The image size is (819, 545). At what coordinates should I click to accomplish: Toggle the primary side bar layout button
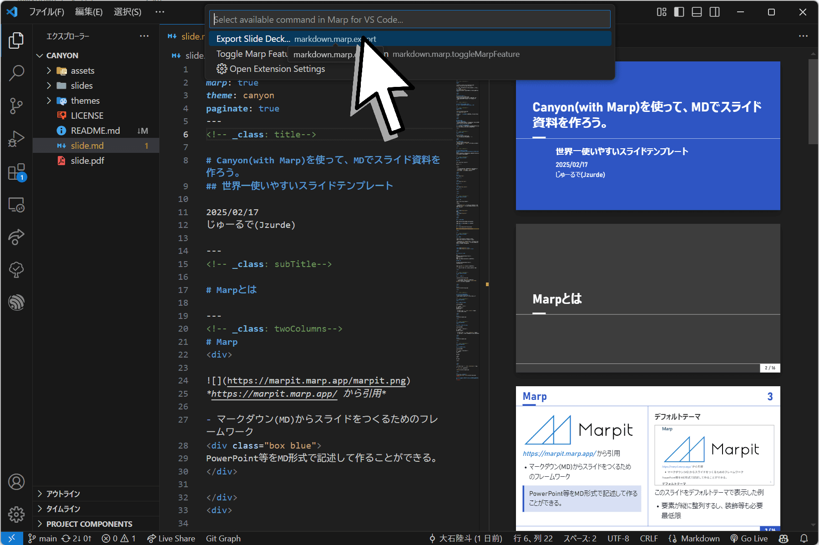[679, 12]
